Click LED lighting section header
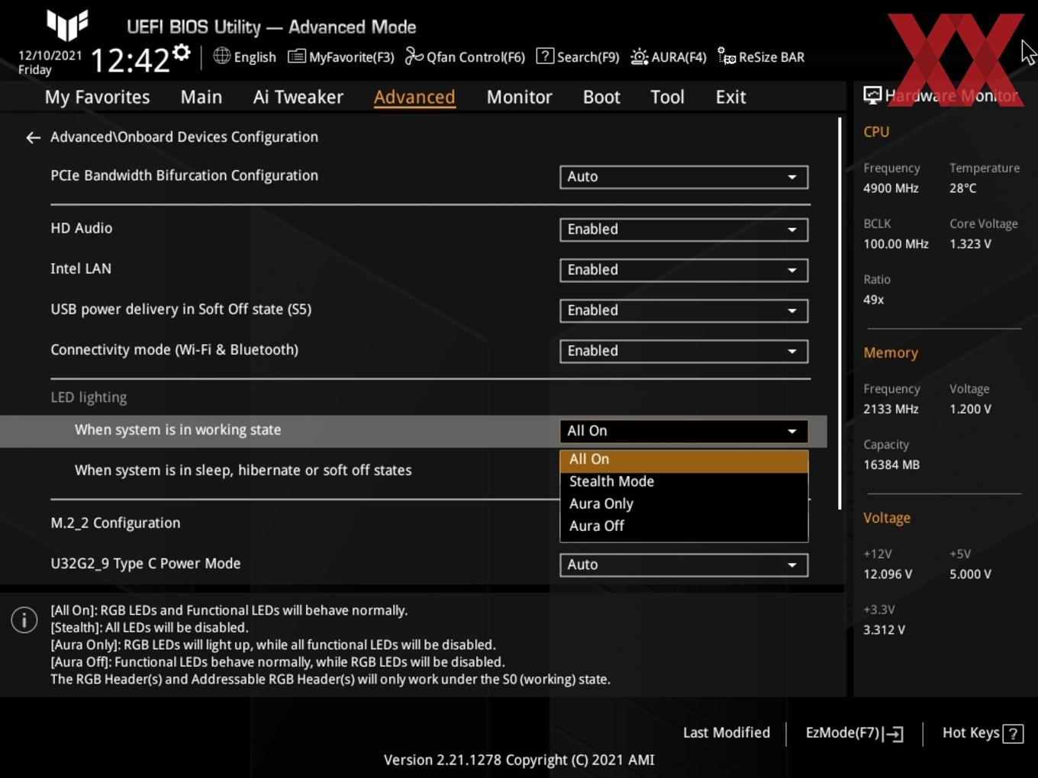Image resolution: width=1038 pixels, height=778 pixels. tap(89, 397)
